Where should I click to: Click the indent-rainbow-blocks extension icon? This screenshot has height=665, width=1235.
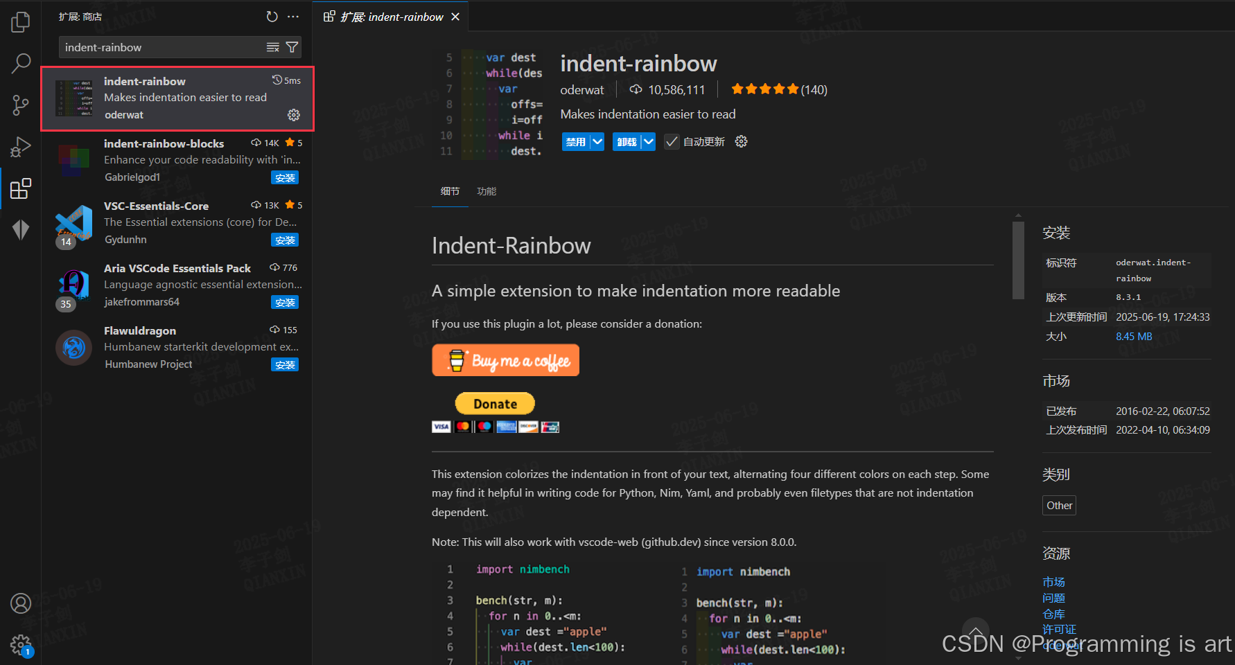(x=74, y=161)
